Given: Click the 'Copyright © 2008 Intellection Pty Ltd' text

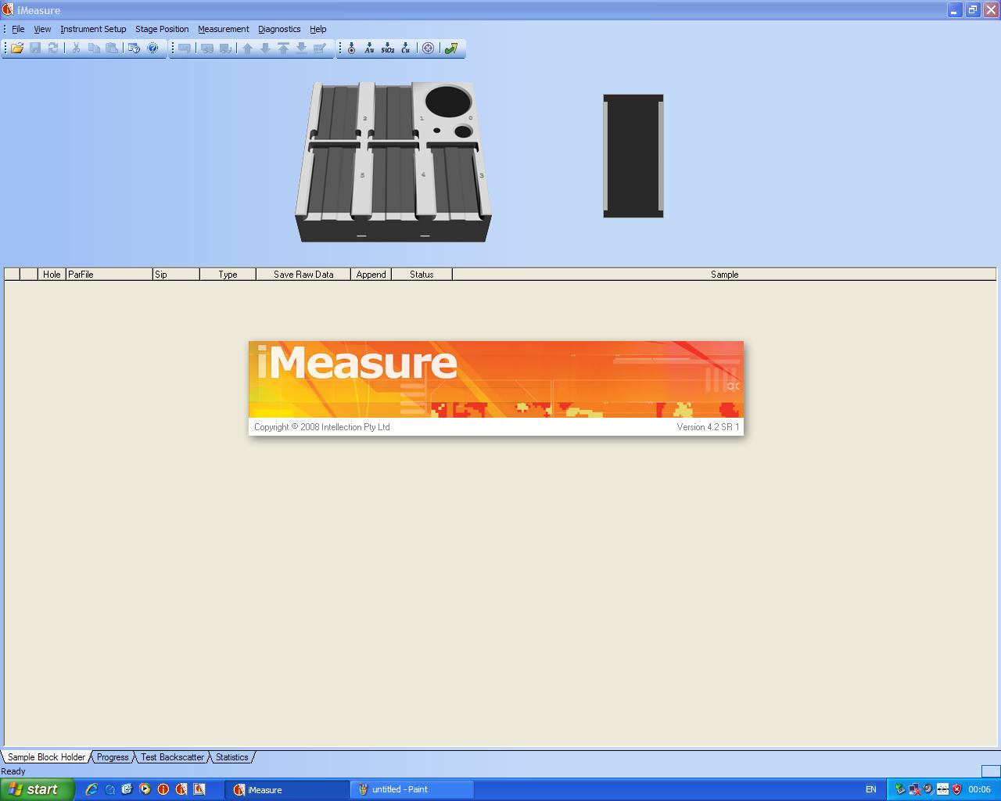Looking at the screenshot, I should pyautogui.click(x=321, y=427).
